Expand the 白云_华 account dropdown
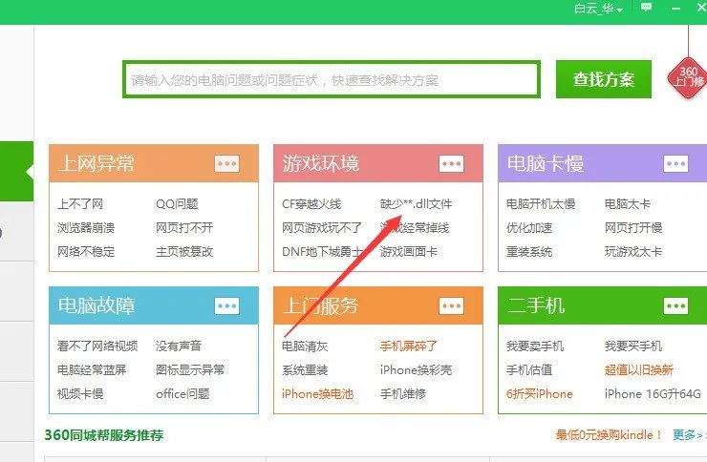Screen dimensions: 707x462 (598, 9)
